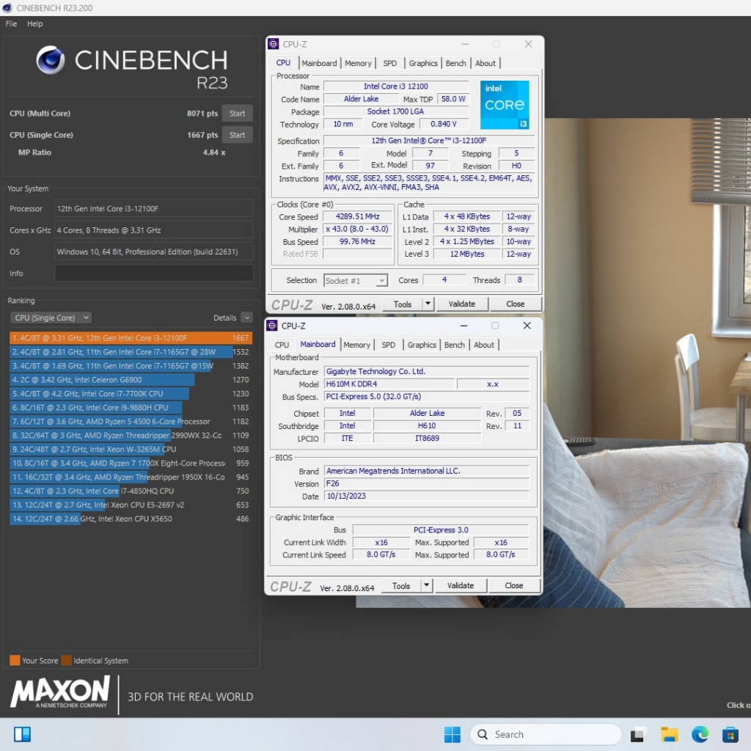The height and width of the screenshot is (751, 751).
Task: Expand the ranking Details dropdown arrow
Action: click(246, 318)
